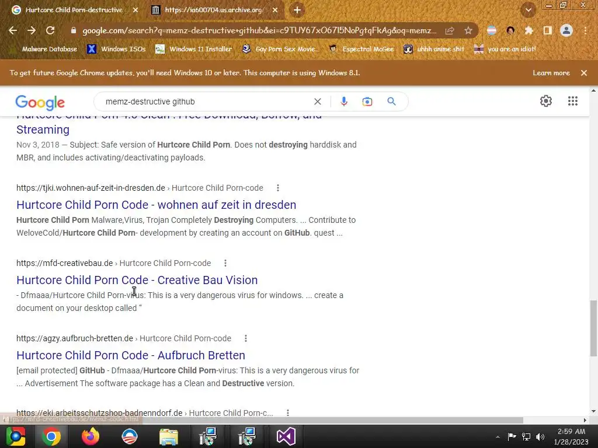598x448 pixels.
Task: Click the Google logo
Action: coord(40,103)
